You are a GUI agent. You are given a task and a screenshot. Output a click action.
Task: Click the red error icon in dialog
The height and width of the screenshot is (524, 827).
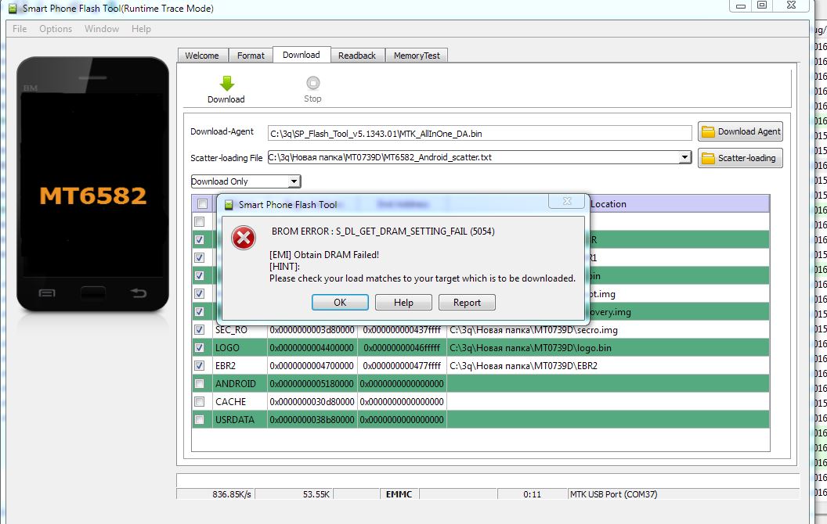(x=244, y=239)
